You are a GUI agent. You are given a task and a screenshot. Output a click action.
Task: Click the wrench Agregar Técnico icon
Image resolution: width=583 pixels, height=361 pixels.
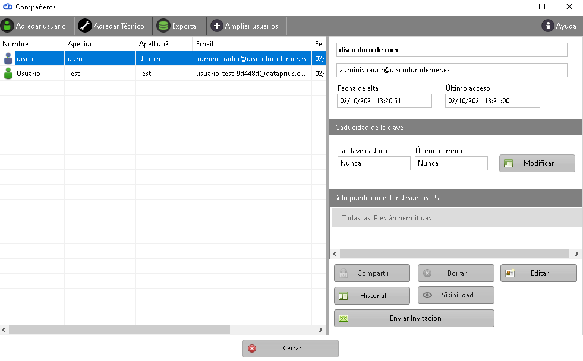tap(85, 26)
